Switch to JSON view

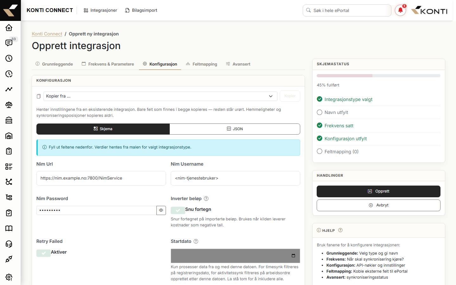235,129
